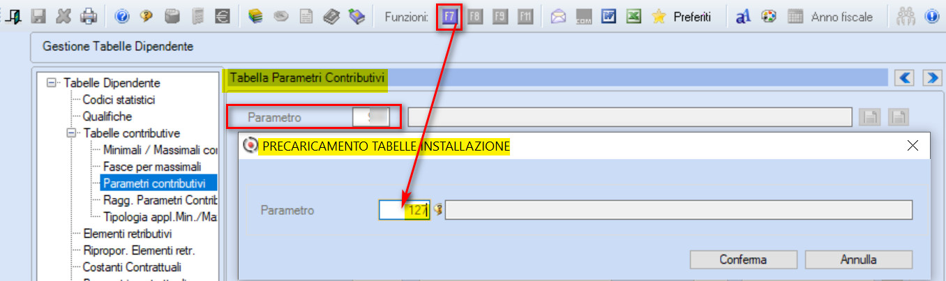Click the dark manual book icon
This screenshot has width=946, height=281.
coord(331,15)
